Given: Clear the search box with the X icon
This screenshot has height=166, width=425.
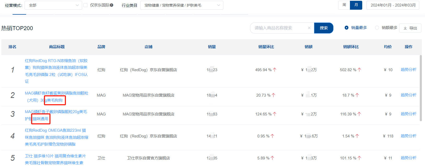Looking at the screenshot, I should click(309, 28).
